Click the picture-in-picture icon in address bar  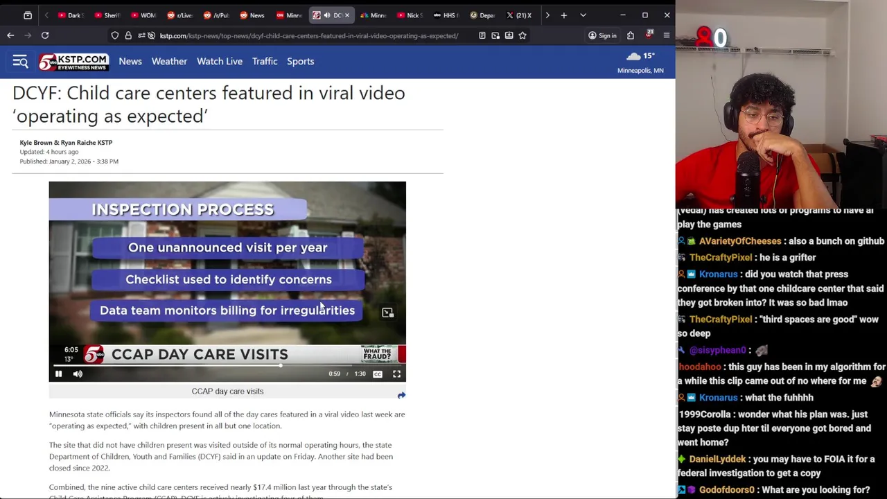(495, 35)
